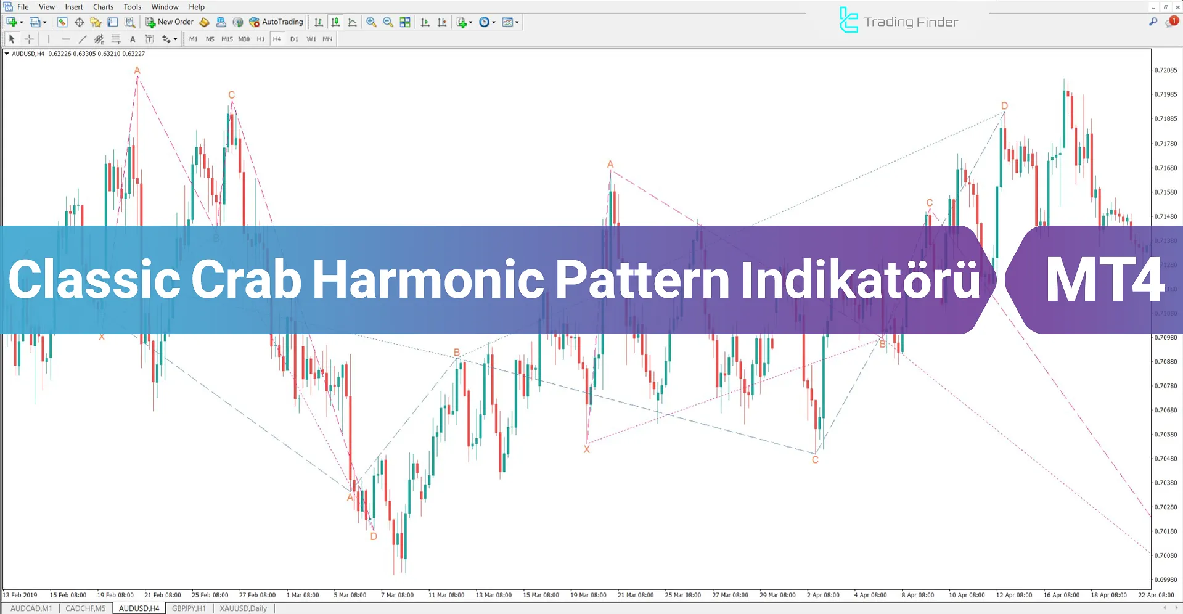This screenshot has height=614, width=1183.
Task: Draw a Fibonacci retracement
Action: 116,38
